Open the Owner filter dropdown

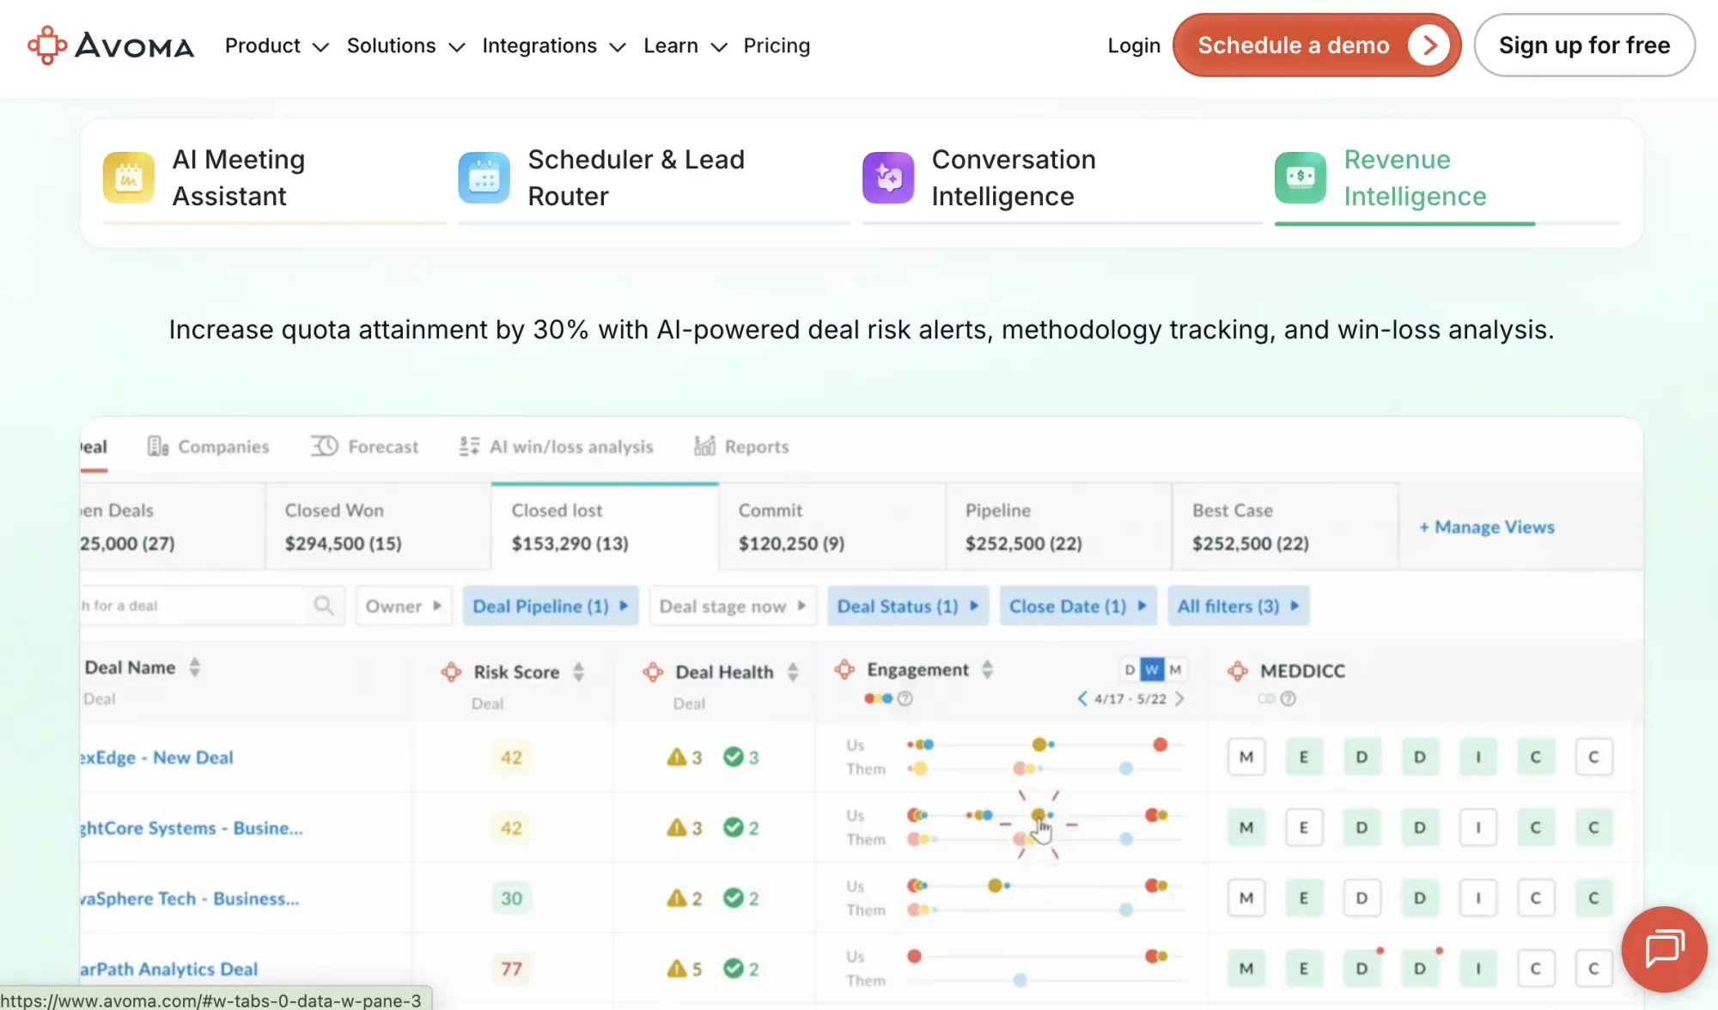pyautogui.click(x=404, y=606)
